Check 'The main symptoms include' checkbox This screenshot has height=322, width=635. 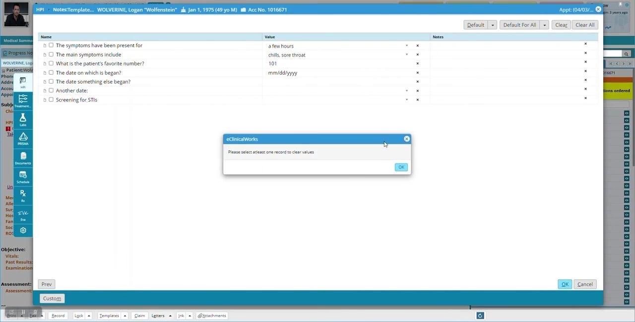[51, 54]
